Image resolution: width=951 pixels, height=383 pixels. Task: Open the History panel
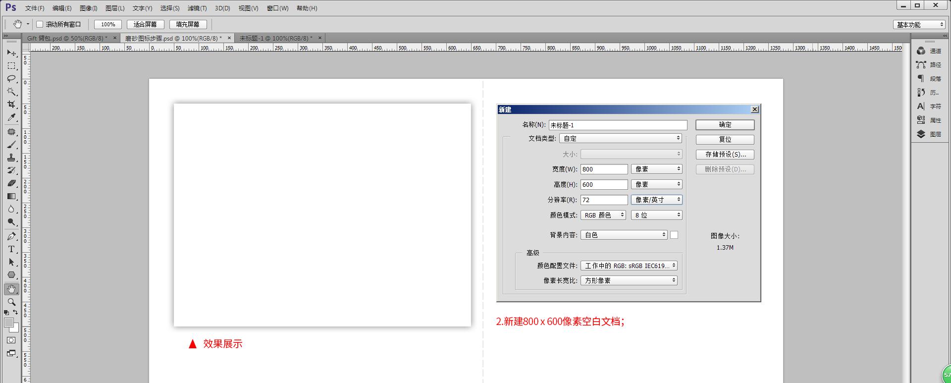[x=929, y=93]
